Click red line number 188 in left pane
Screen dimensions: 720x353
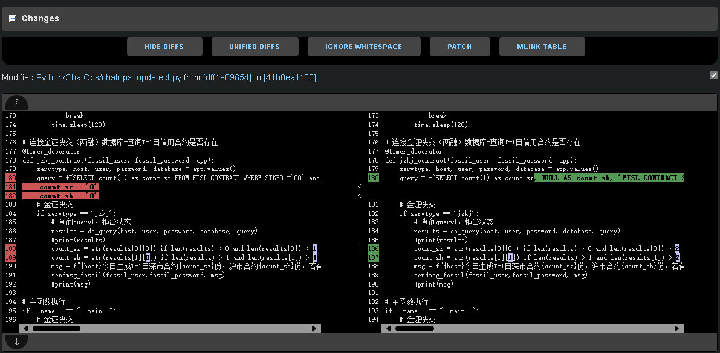click(x=11, y=248)
